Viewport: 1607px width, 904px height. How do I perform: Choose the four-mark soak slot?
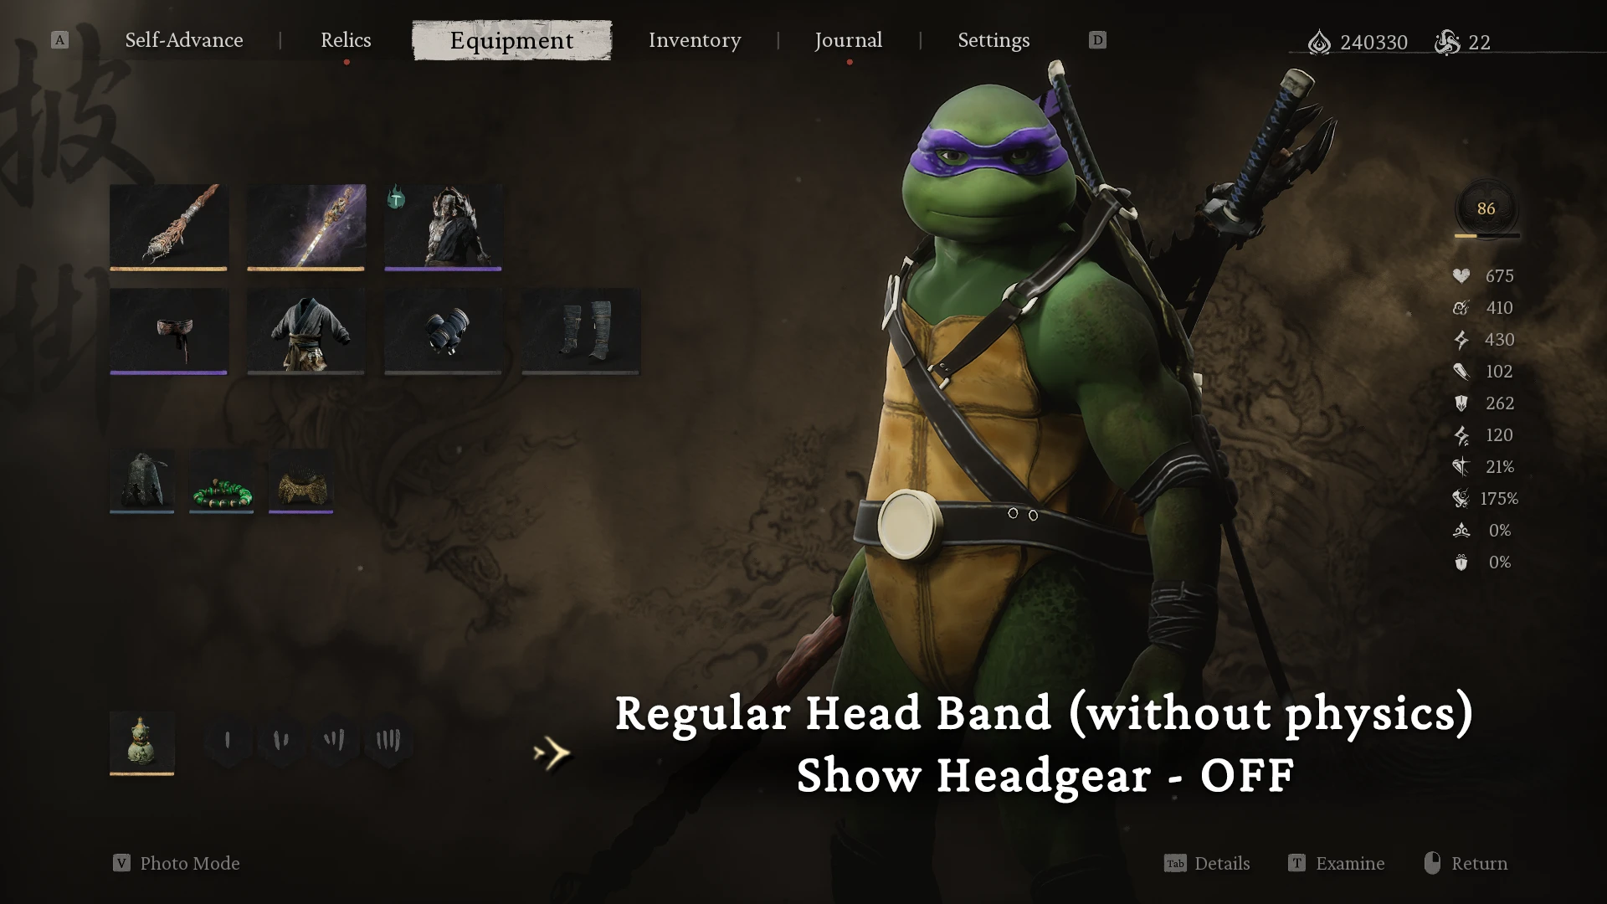click(x=388, y=741)
